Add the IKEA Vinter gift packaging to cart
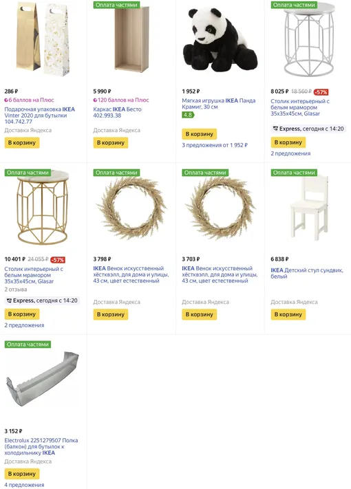This screenshot has height=489, width=351. point(22,143)
